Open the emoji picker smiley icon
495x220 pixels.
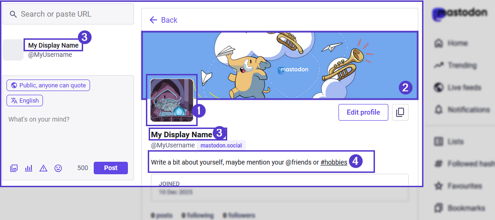click(58, 168)
